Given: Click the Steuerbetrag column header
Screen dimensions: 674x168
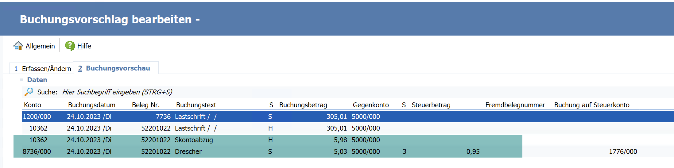Looking at the screenshot, I should pyautogui.click(x=431, y=105).
